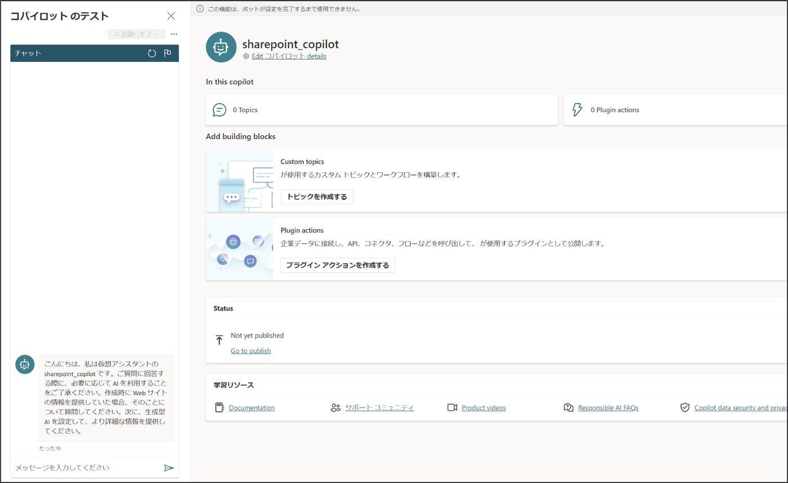
Task: Click the bot avatar in chat message
Action: [25, 365]
